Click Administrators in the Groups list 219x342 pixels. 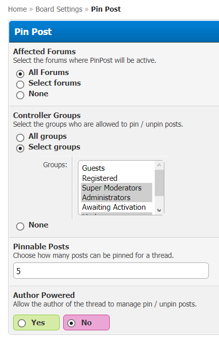(x=116, y=198)
